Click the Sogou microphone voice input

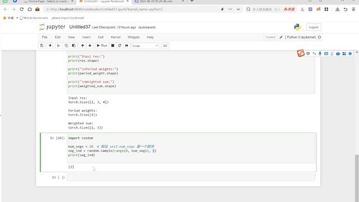[320, 53]
